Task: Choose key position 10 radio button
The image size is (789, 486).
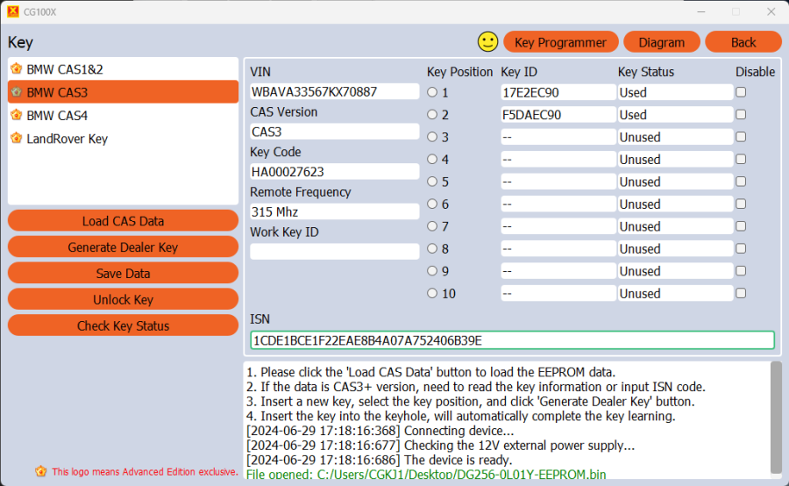Action: click(432, 294)
